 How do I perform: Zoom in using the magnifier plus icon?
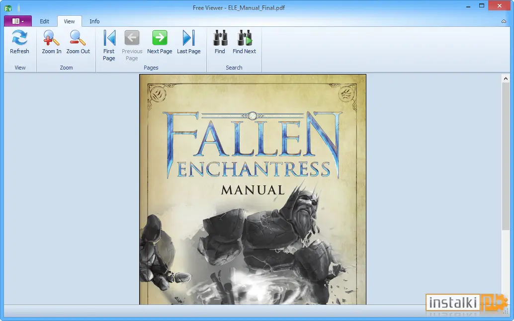[52, 38]
